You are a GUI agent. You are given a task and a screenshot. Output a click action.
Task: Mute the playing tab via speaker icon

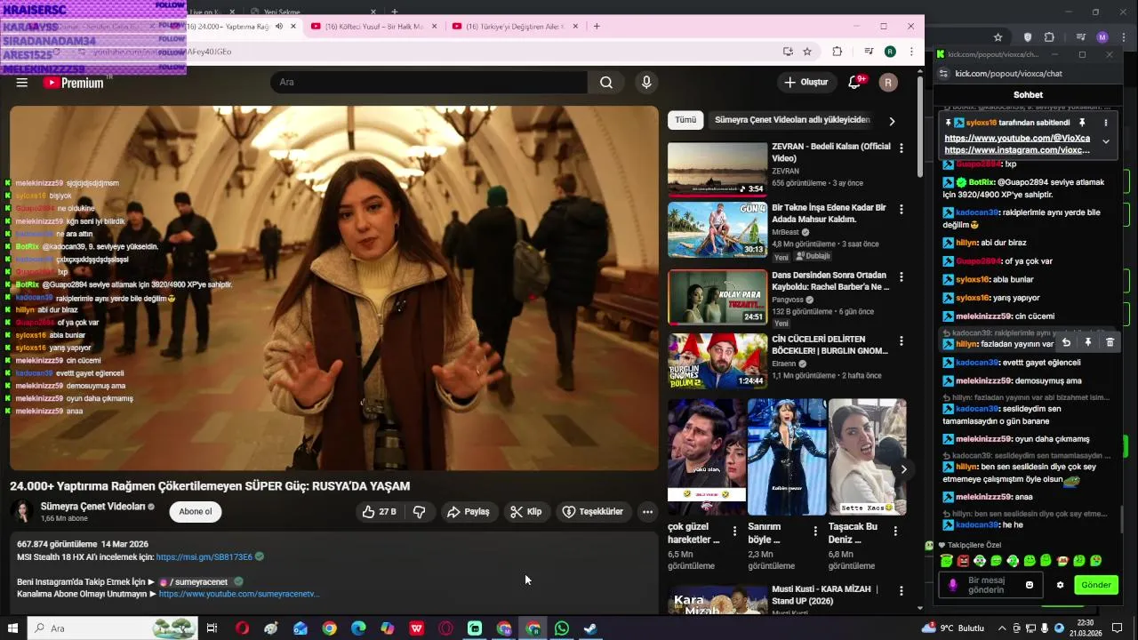tap(279, 27)
